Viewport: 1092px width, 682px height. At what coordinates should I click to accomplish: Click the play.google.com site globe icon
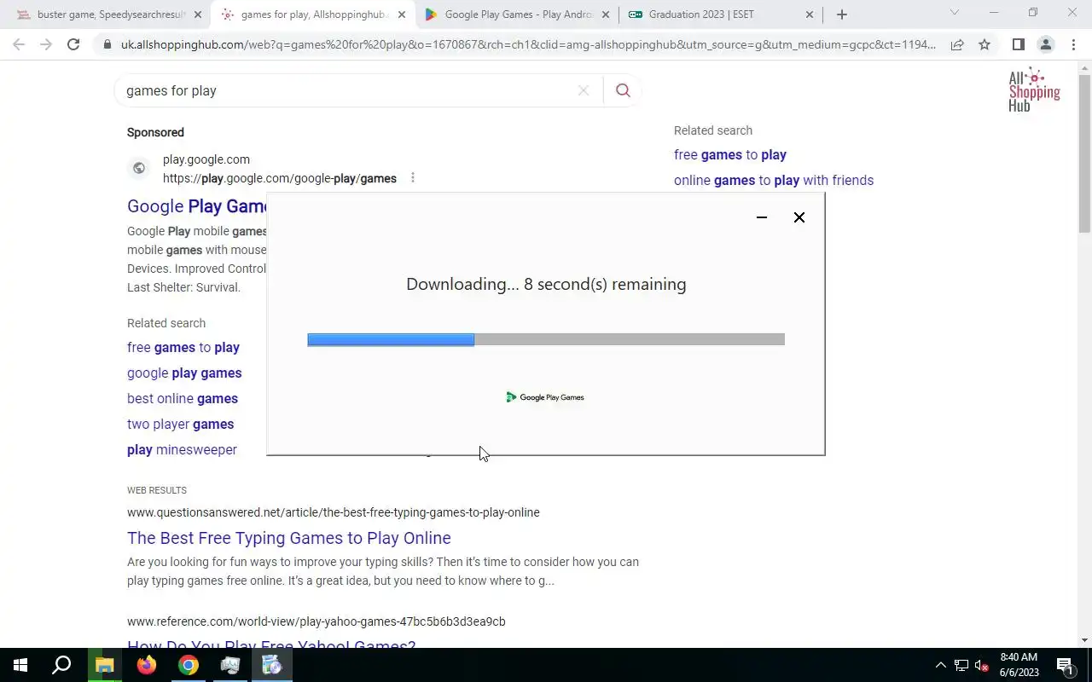point(139,168)
